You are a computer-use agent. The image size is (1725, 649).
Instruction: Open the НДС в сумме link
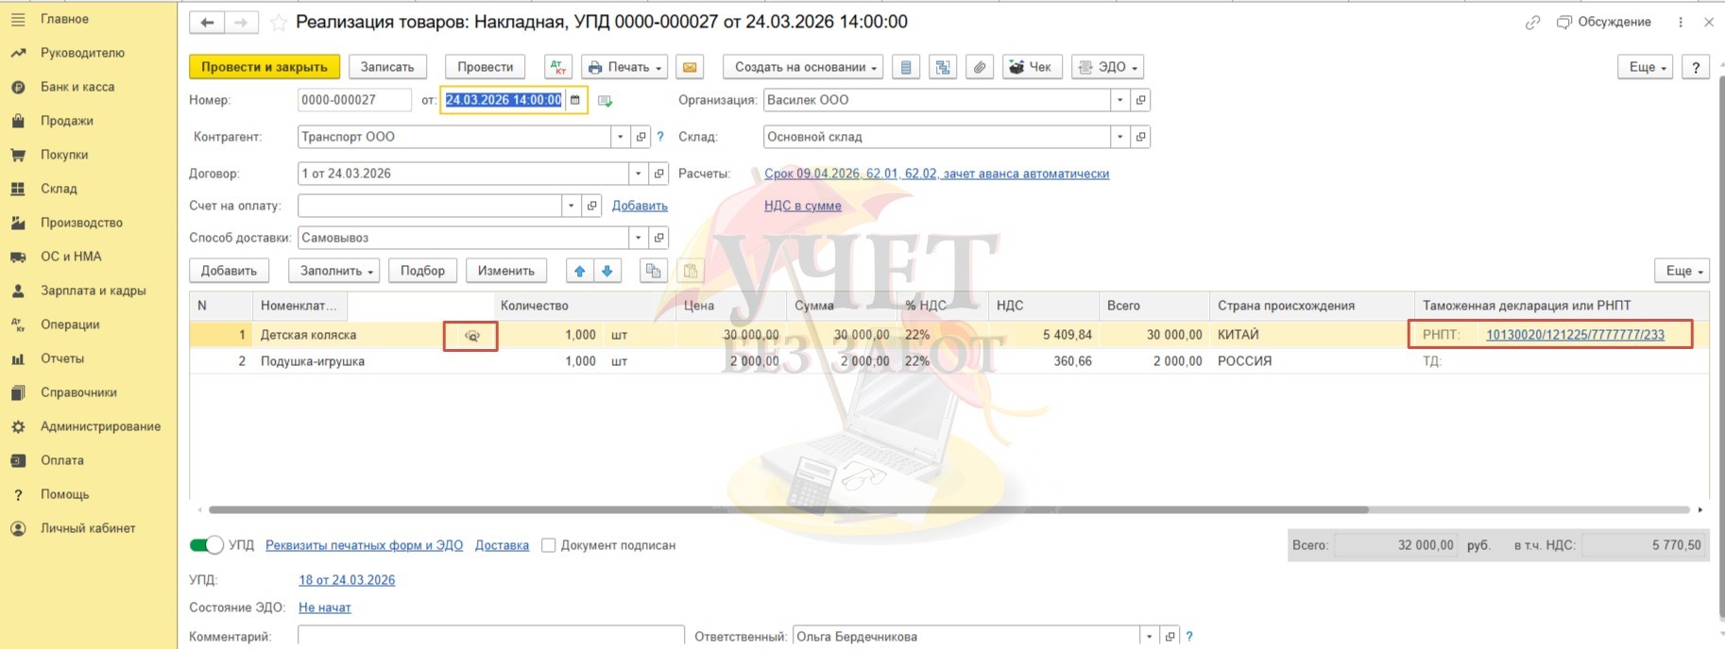pyautogui.click(x=803, y=206)
